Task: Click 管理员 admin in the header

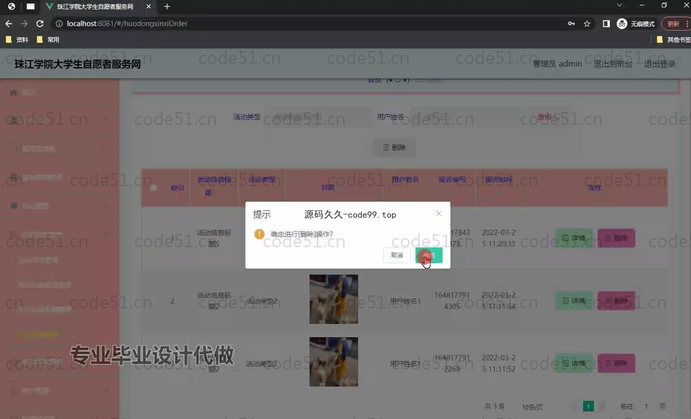Action: coord(557,64)
